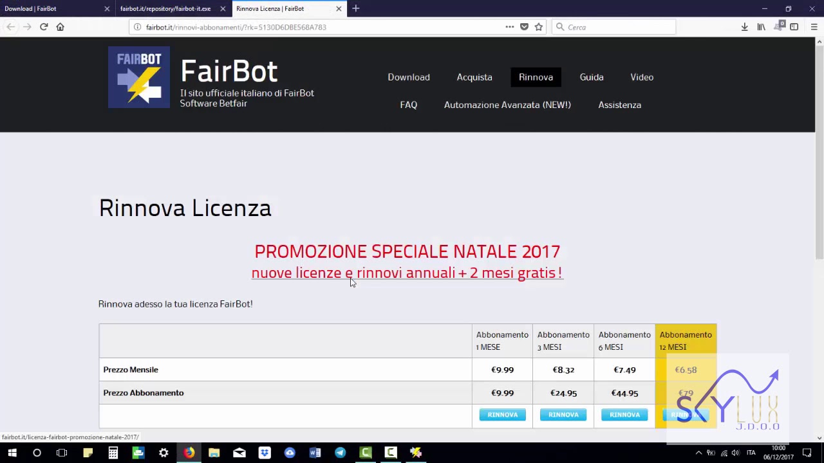Click the scrollbar down arrow
This screenshot has width=824, height=463.
point(819,438)
